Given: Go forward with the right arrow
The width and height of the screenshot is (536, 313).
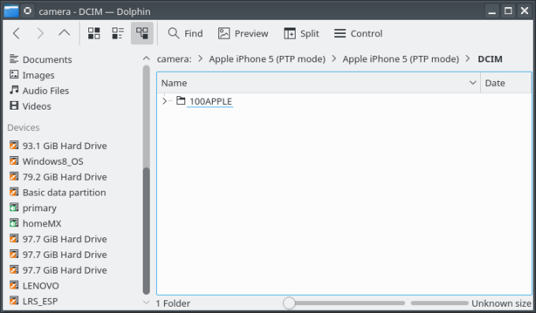Looking at the screenshot, I should pos(40,33).
